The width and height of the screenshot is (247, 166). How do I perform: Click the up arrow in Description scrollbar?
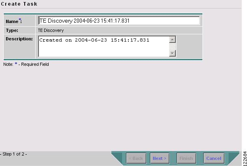(x=172, y=40)
